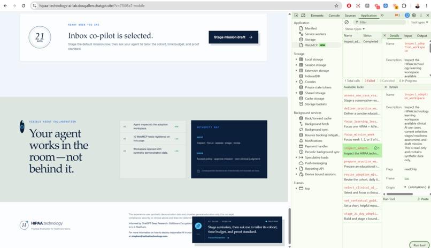Go back to the previous page
Image resolution: width=431 pixels, height=248 pixels.
[x=5, y=5]
